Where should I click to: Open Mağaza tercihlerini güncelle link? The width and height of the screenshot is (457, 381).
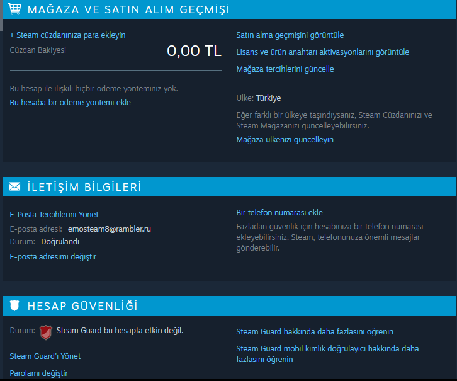coord(285,69)
